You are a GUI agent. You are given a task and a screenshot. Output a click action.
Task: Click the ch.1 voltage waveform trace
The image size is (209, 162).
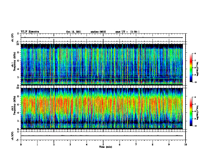(x=102, y=38)
